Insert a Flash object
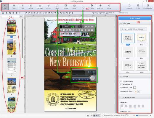 click(x=92, y=7)
